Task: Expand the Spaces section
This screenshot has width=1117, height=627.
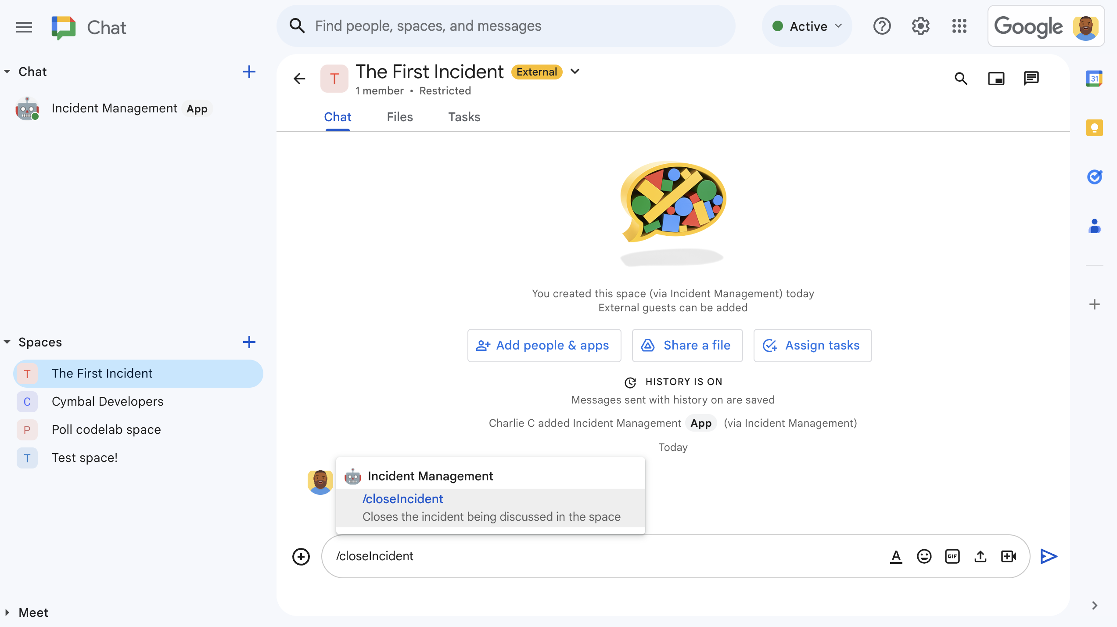Action: click(6, 342)
